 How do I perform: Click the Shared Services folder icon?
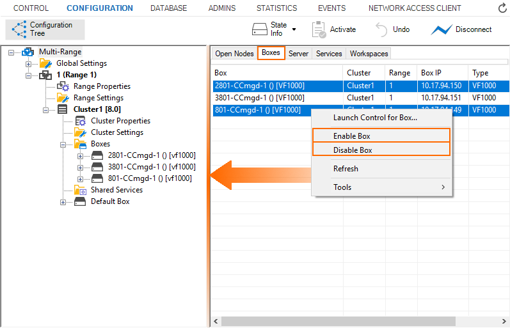[x=81, y=190]
